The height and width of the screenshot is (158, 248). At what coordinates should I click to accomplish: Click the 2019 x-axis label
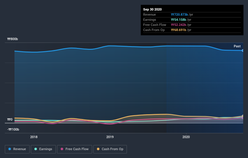click(x=110, y=137)
